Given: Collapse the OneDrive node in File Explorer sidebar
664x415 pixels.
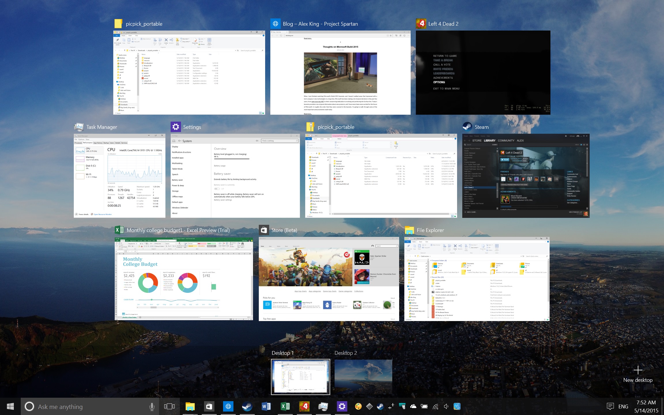Looking at the screenshot, I should tap(407, 289).
